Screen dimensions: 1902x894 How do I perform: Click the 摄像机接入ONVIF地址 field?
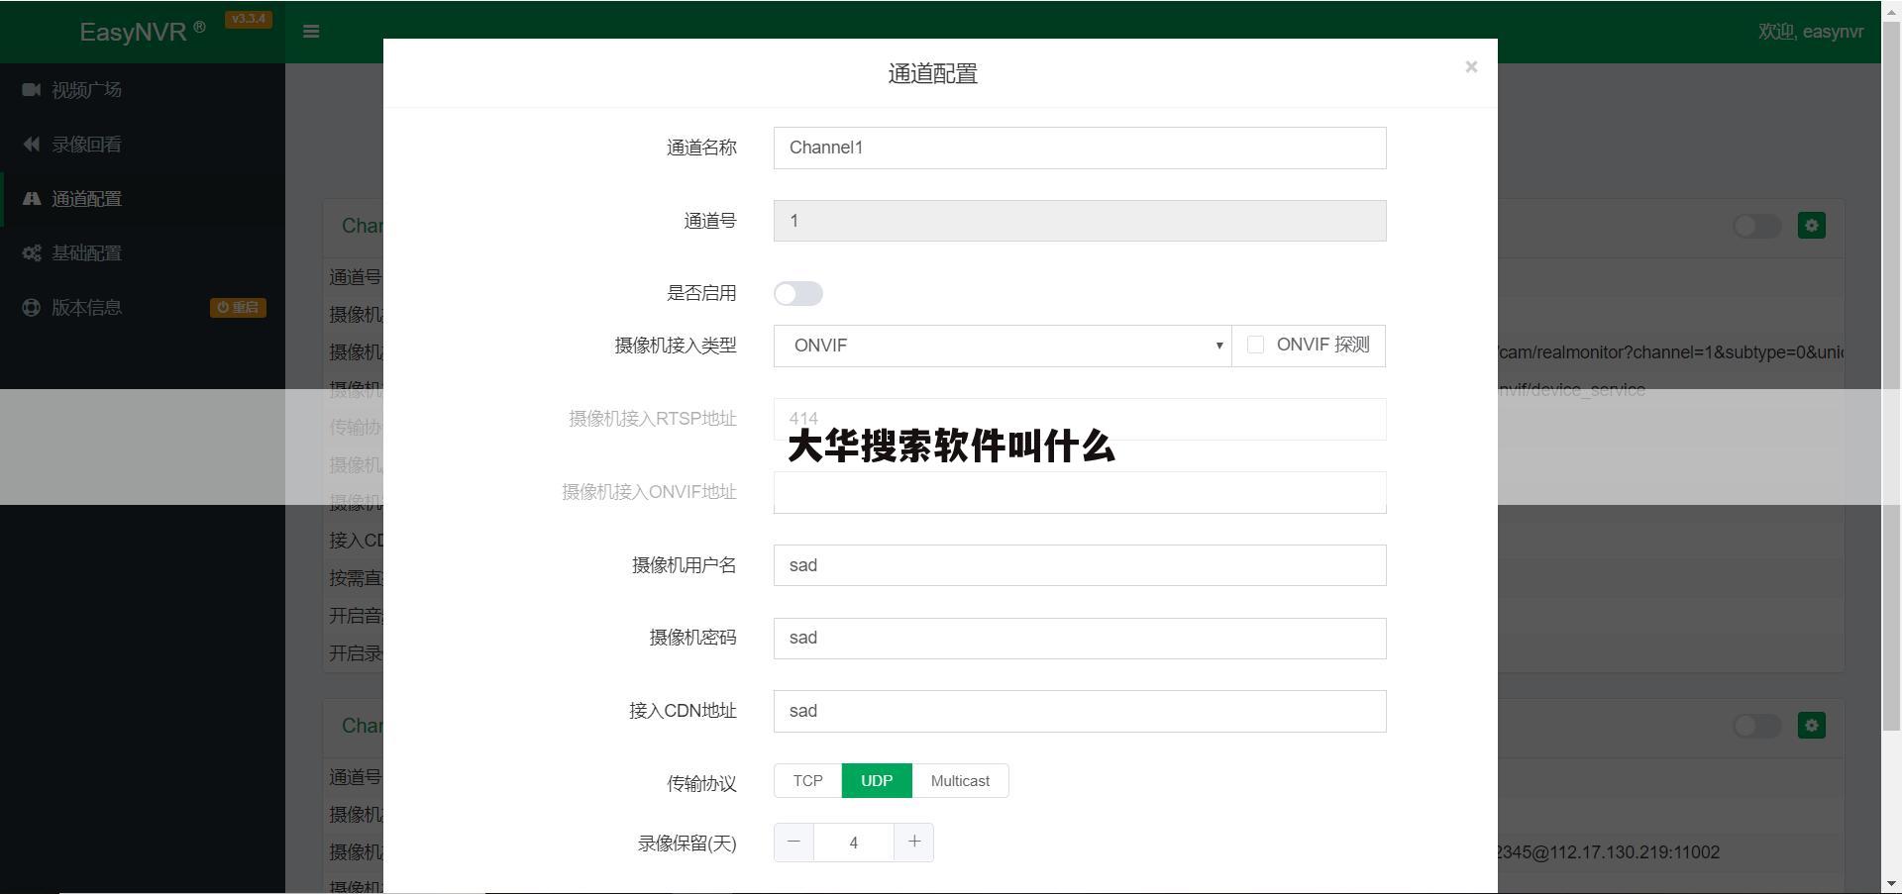[1080, 492]
